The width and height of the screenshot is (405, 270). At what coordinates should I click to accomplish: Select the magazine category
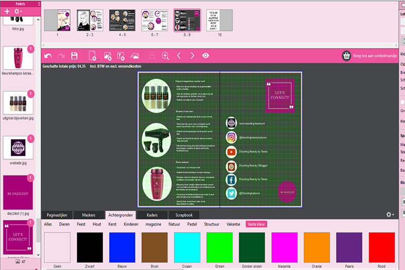(x=154, y=224)
